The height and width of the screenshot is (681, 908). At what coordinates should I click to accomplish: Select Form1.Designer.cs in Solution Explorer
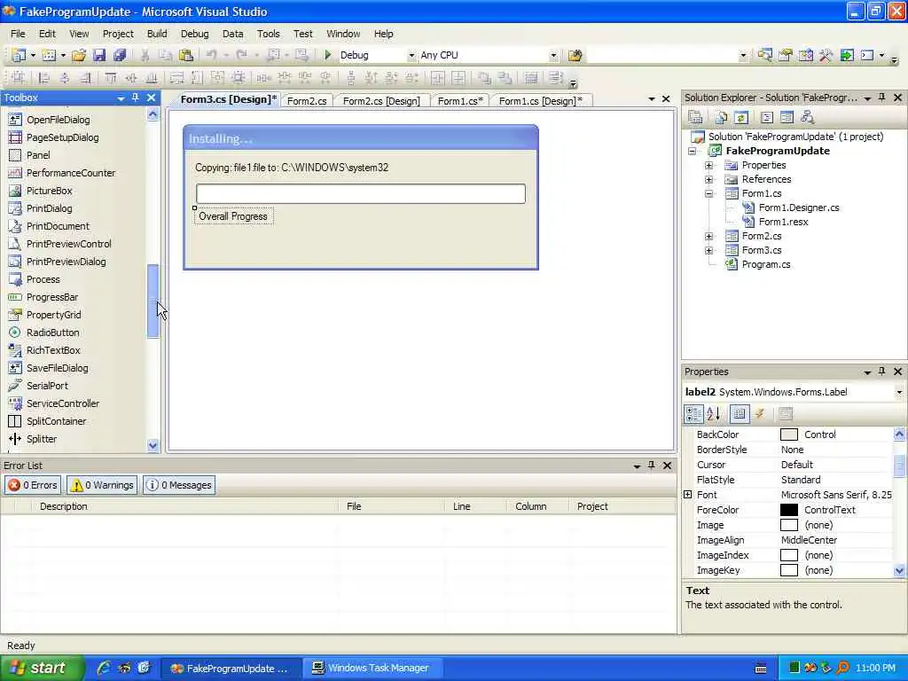point(799,207)
